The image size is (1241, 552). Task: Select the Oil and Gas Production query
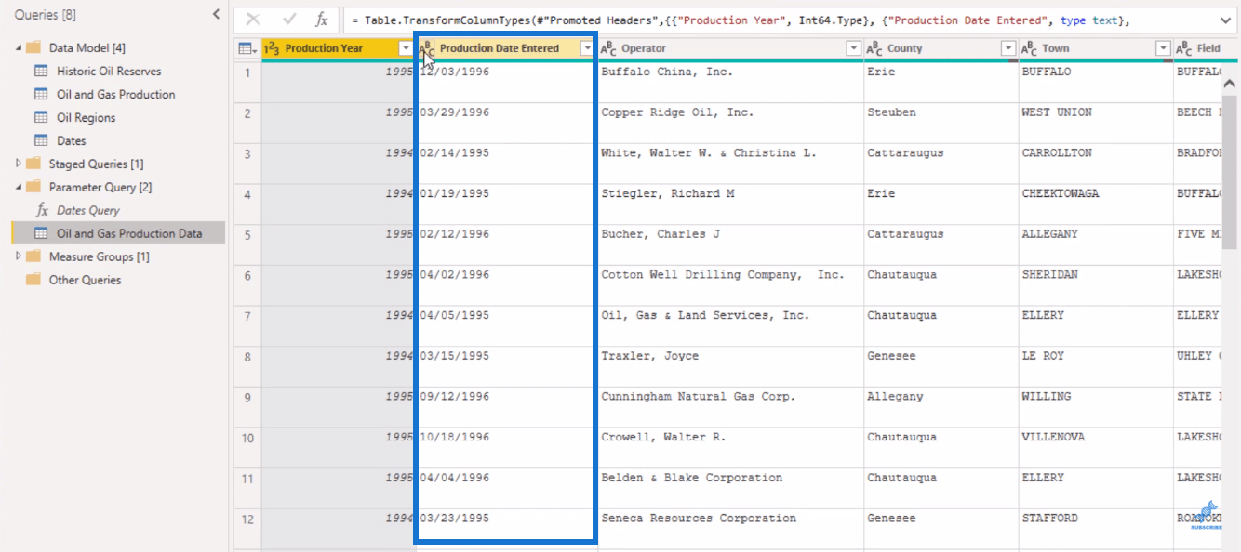click(x=116, y=94)
